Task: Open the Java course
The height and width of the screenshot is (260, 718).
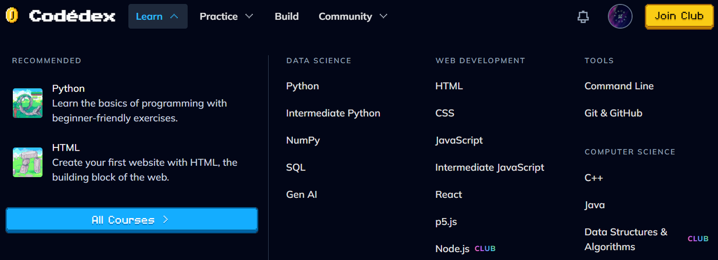Action: pos(595,205)
